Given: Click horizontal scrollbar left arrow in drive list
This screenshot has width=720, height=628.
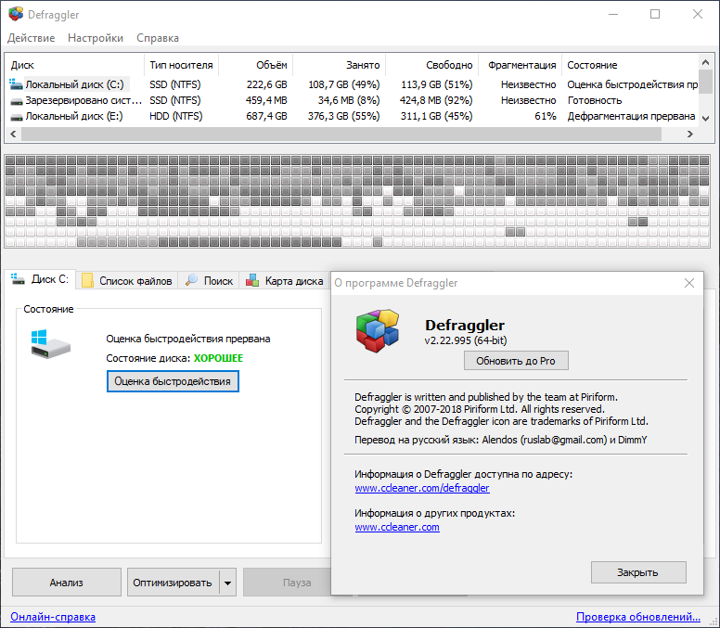Looking at the screenshot, I should (13, 135).
